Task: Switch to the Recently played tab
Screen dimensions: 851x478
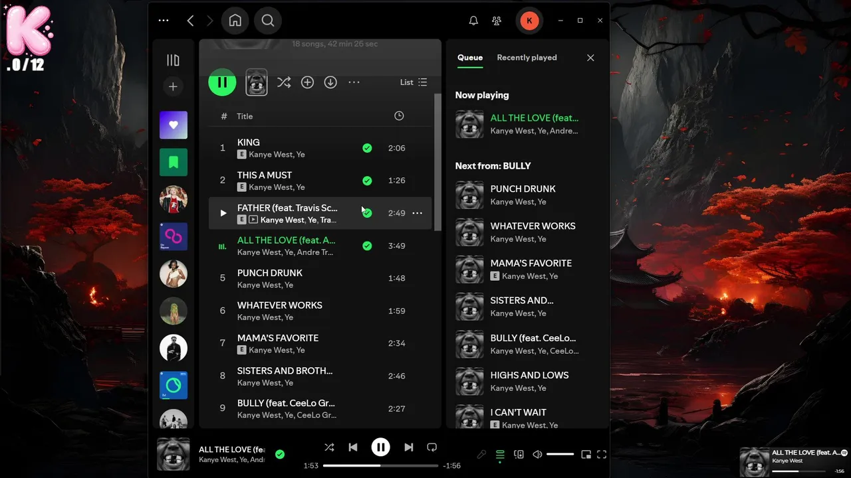Action: point(527,58)
